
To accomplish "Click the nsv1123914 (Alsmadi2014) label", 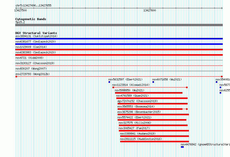I will coord(131,85).
